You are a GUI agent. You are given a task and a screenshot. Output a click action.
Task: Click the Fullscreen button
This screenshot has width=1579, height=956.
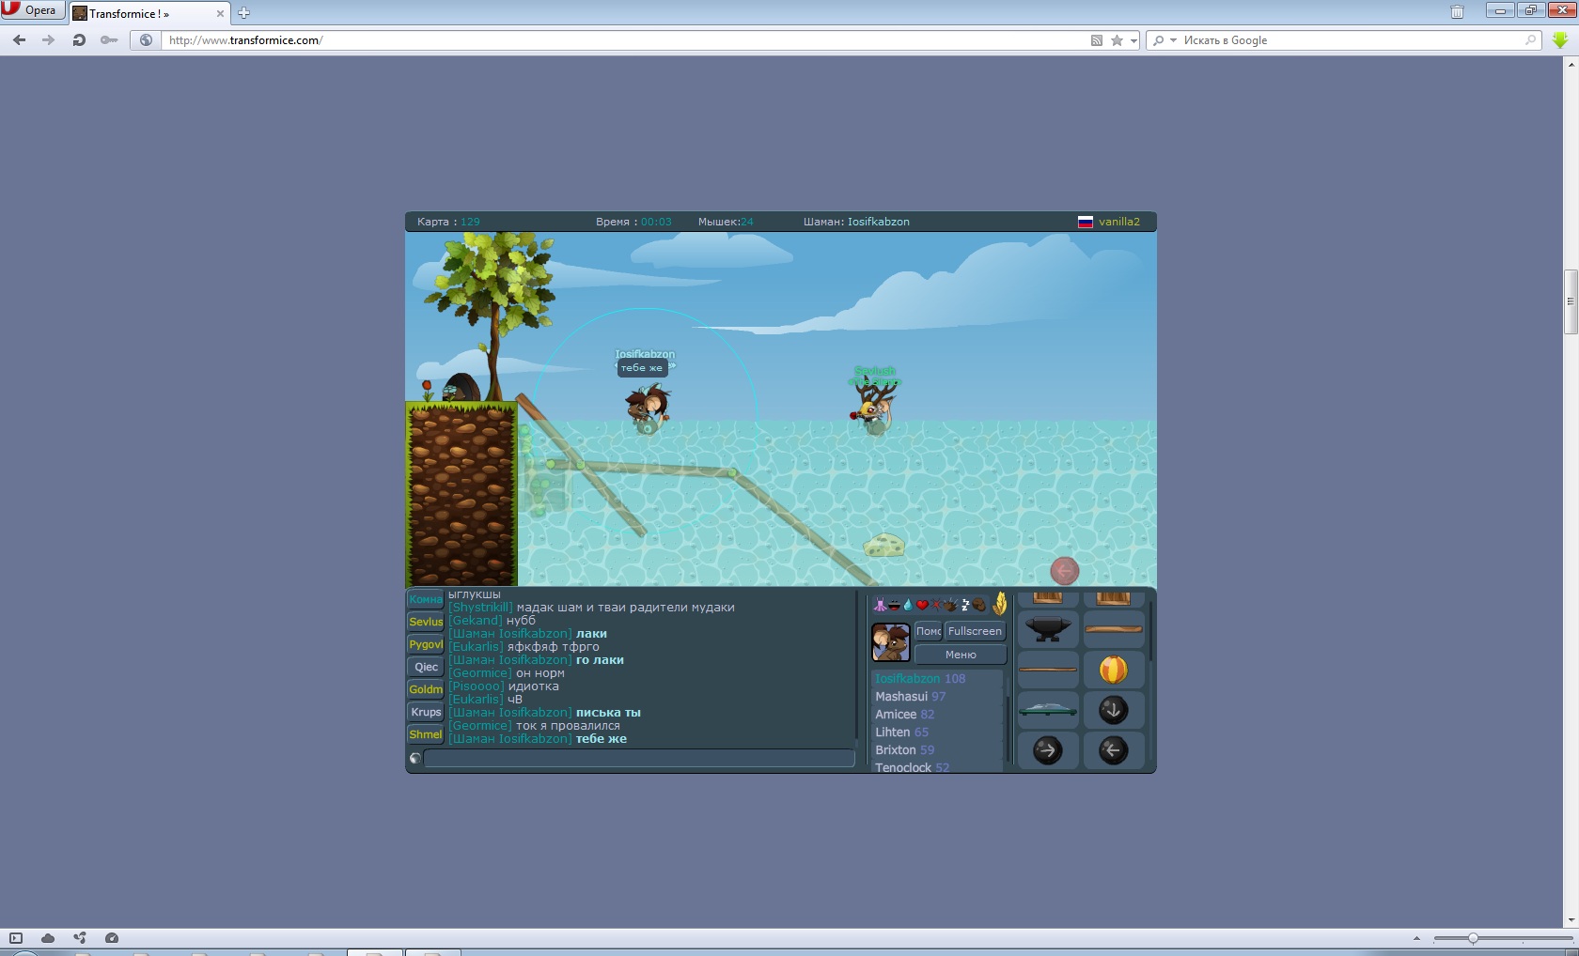point(975,631)
